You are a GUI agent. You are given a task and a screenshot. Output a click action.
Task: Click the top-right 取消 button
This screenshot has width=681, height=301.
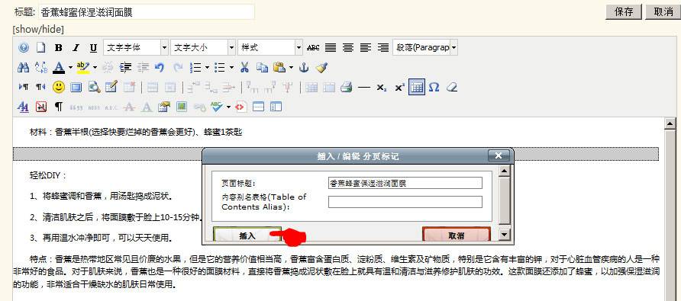tap(663, 11)
